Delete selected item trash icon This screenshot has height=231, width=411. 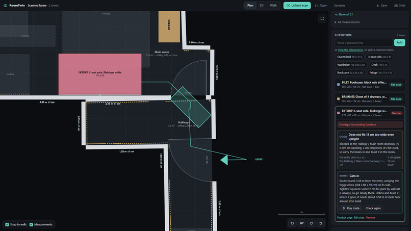click(321, 223)
